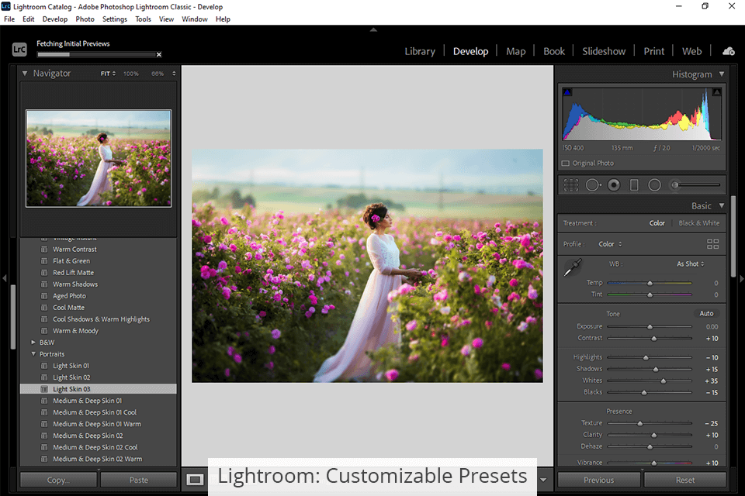This screenshot has height=496, width=745.
Task: Click the Copy... button
Action: (x=58, y=480)
